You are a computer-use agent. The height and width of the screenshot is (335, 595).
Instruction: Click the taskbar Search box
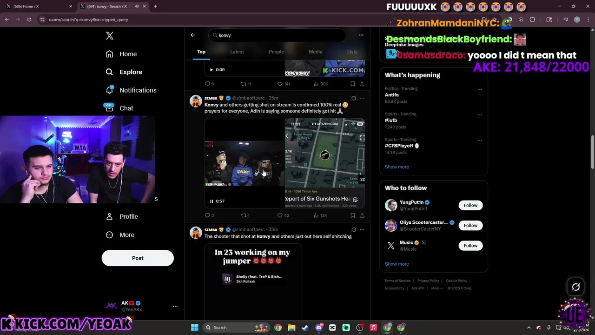pyautogui.click(x=237, y=328)
